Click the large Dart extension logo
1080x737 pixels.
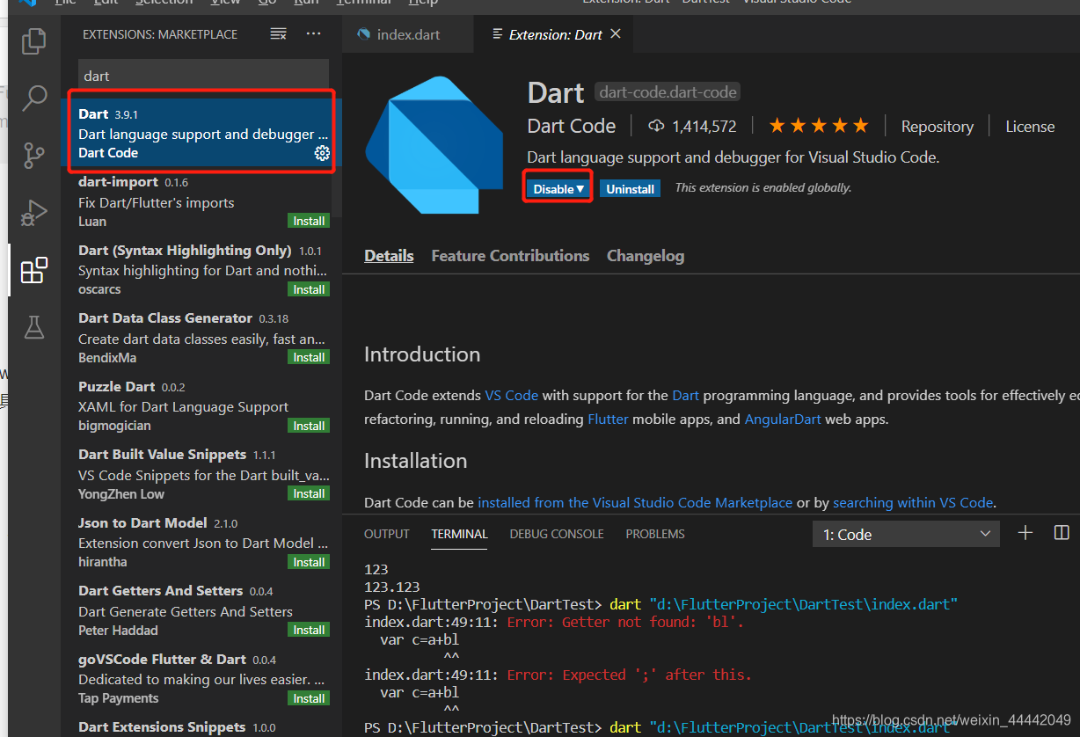(434, 145)
